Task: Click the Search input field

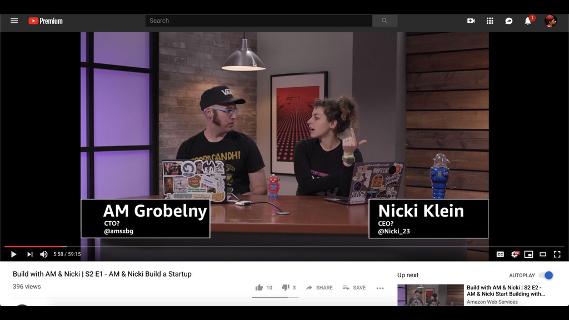Action: pos(259,21)
